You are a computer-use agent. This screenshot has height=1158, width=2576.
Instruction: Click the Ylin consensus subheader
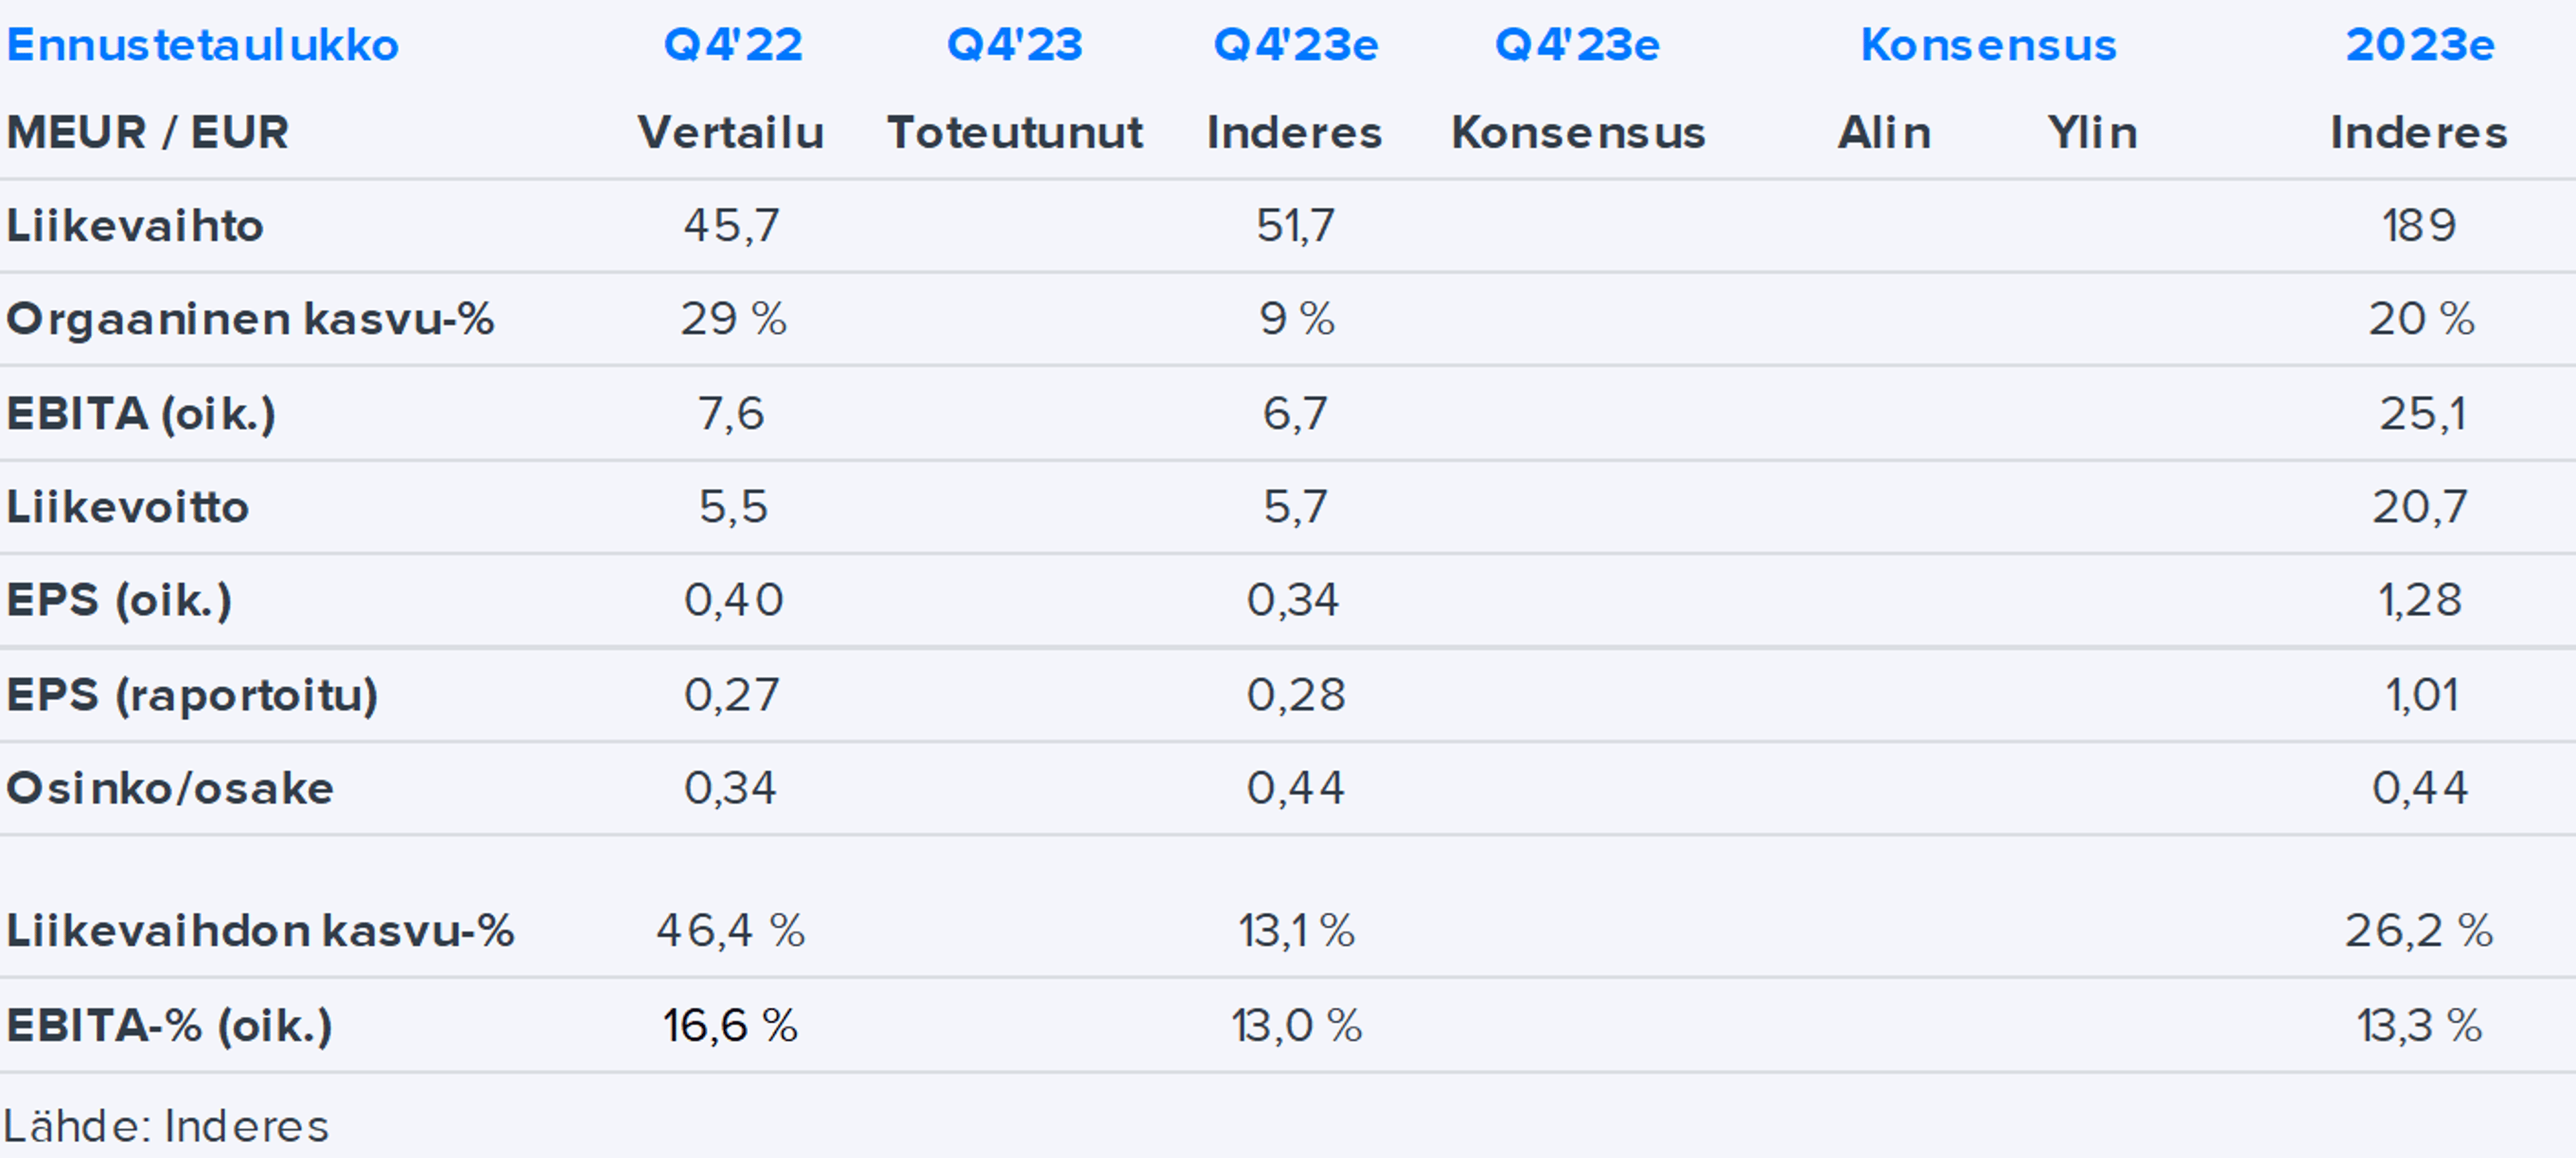click(x=2092, y=133)
